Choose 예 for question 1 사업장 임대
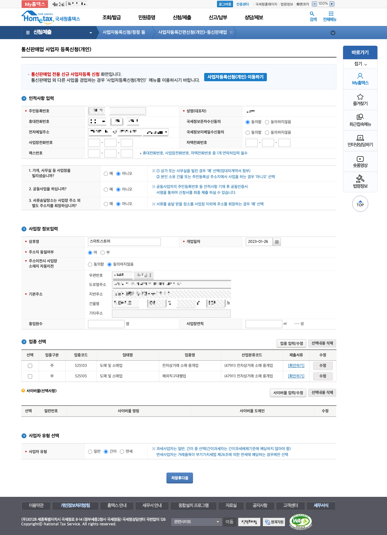The width and height of the screenshot is (387, 535). pyautogui.click(x=106, y=174)
